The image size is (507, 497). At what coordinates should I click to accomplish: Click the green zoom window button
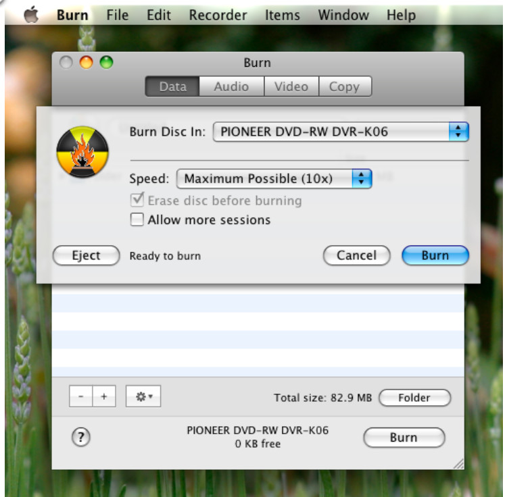coord(106,62)
